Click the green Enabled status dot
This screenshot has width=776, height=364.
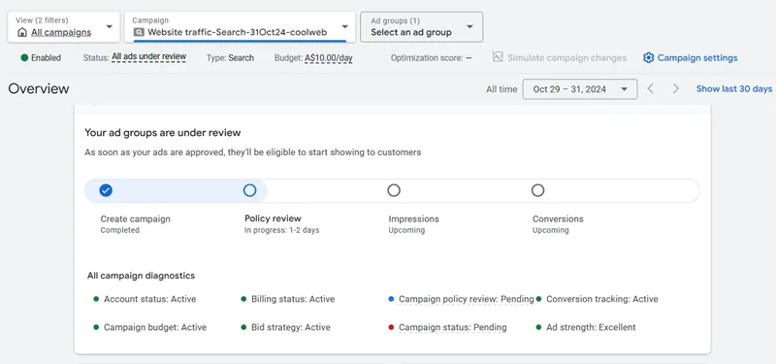24,58
